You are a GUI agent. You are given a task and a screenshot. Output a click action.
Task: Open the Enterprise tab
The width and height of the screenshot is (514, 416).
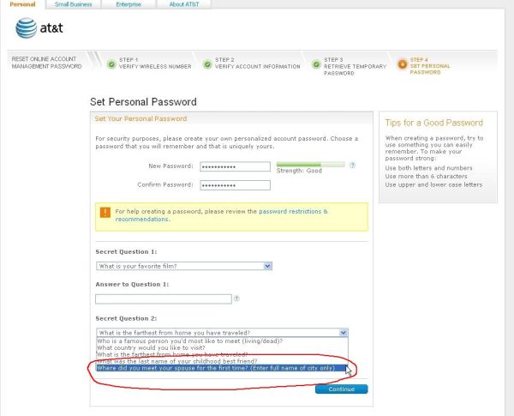coord(128,4)
